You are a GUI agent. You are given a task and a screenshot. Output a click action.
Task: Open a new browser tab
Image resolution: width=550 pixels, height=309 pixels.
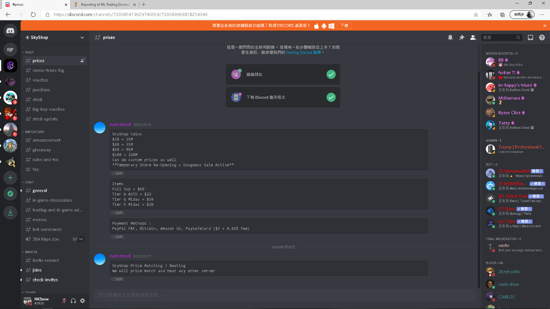[144, 5]
